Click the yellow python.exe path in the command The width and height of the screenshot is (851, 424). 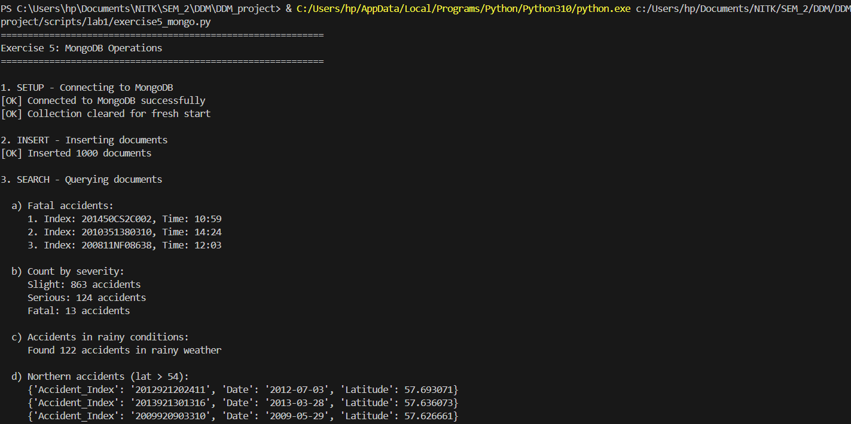click(463, 9)
